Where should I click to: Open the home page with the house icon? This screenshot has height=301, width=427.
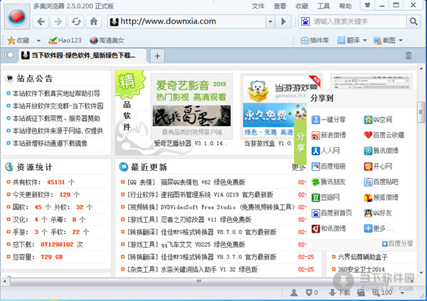click(x=94, y=21)
